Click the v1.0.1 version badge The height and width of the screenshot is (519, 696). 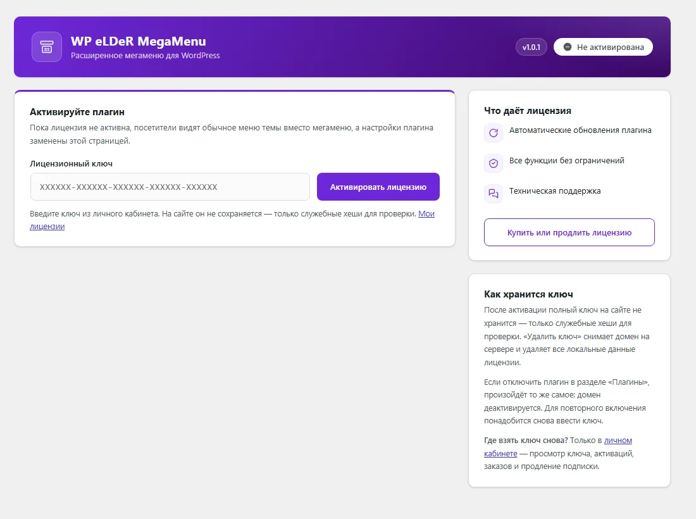531,47
